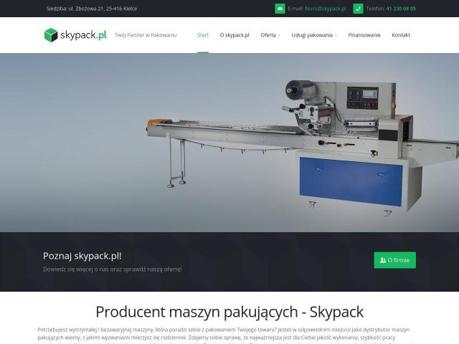The image size is (459, 344).
Task: Call the 41 230 68 05 number
Action: tap(401, 9)
